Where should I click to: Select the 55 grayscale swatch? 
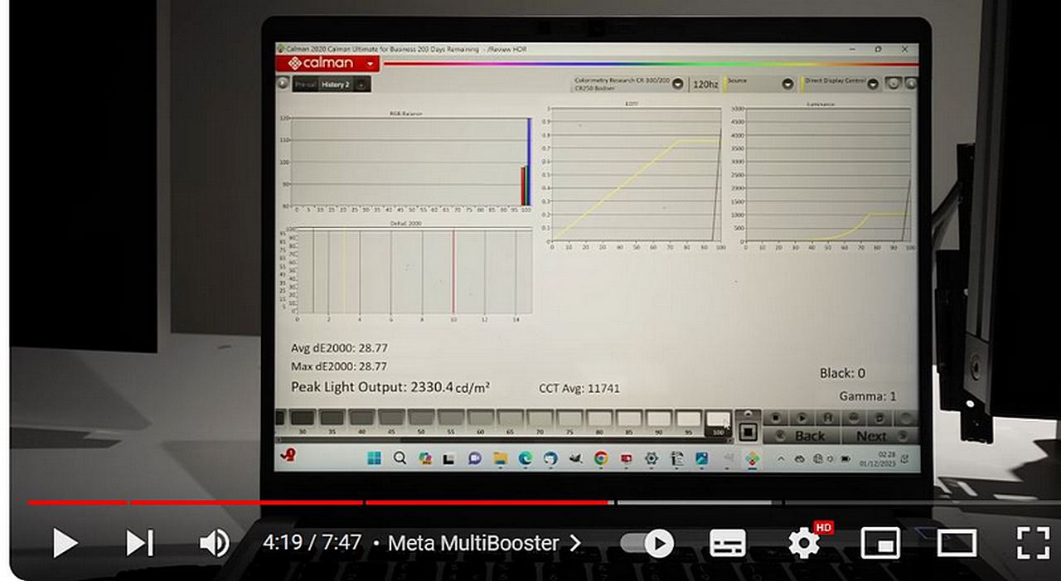pyautogui.click(x=451, y=419)
